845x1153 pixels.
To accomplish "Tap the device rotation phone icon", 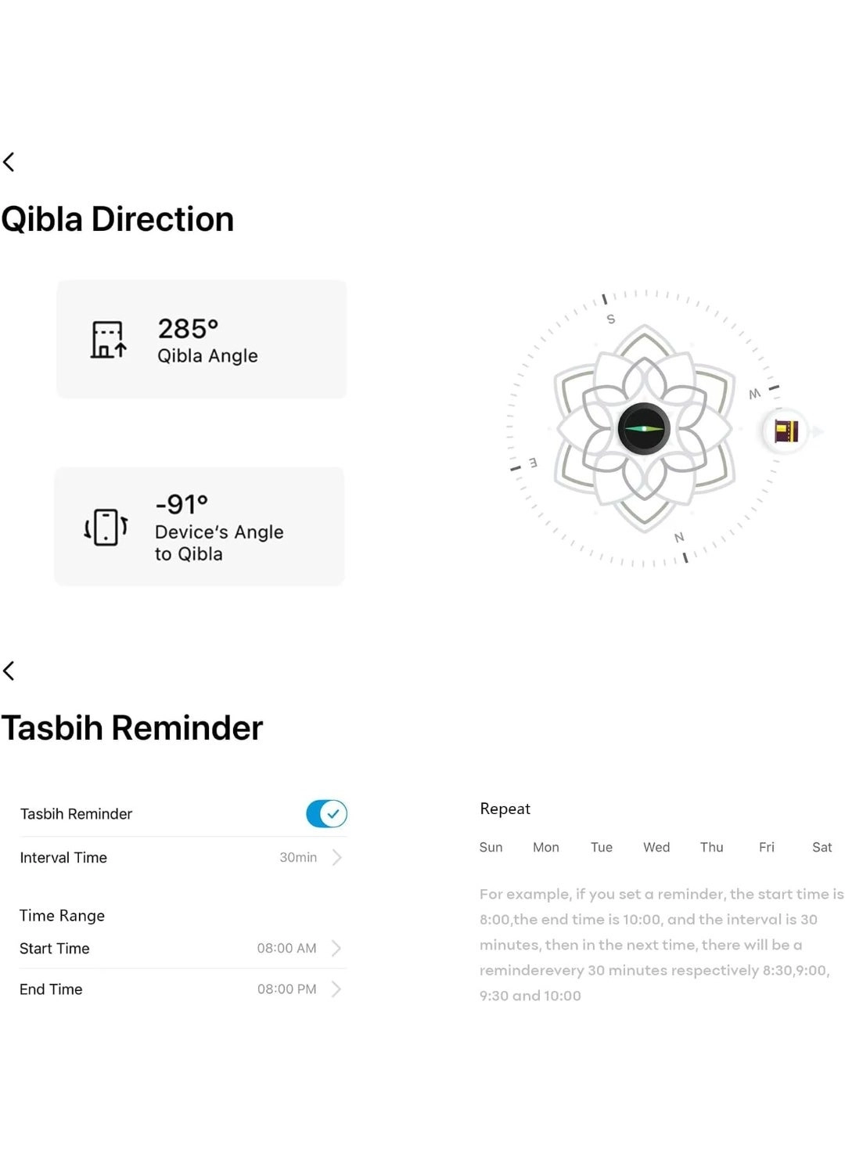I will coord(106,527).
